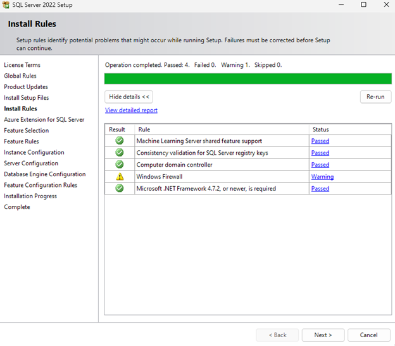395x346 pixels.
Task: Click 'Computer domain controller' rule text
Action: (x=174, y=165)
